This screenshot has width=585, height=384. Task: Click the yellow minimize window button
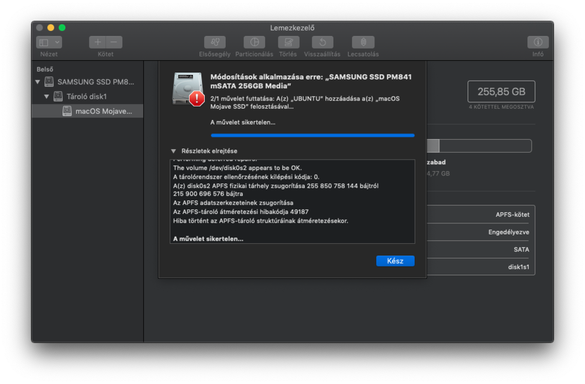(51, 27)
